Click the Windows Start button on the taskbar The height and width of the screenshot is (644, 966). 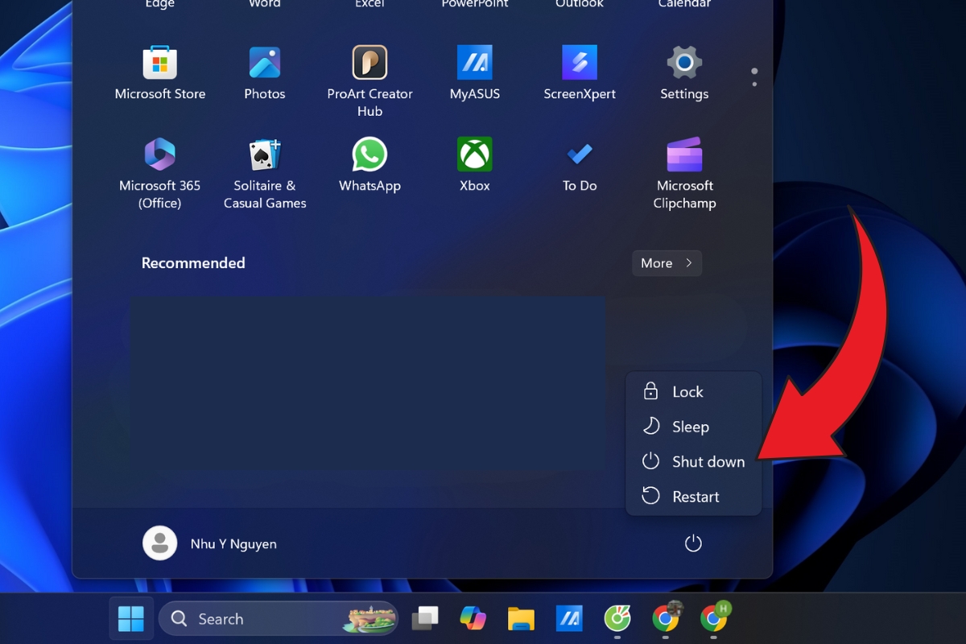(x=131, y=618)
